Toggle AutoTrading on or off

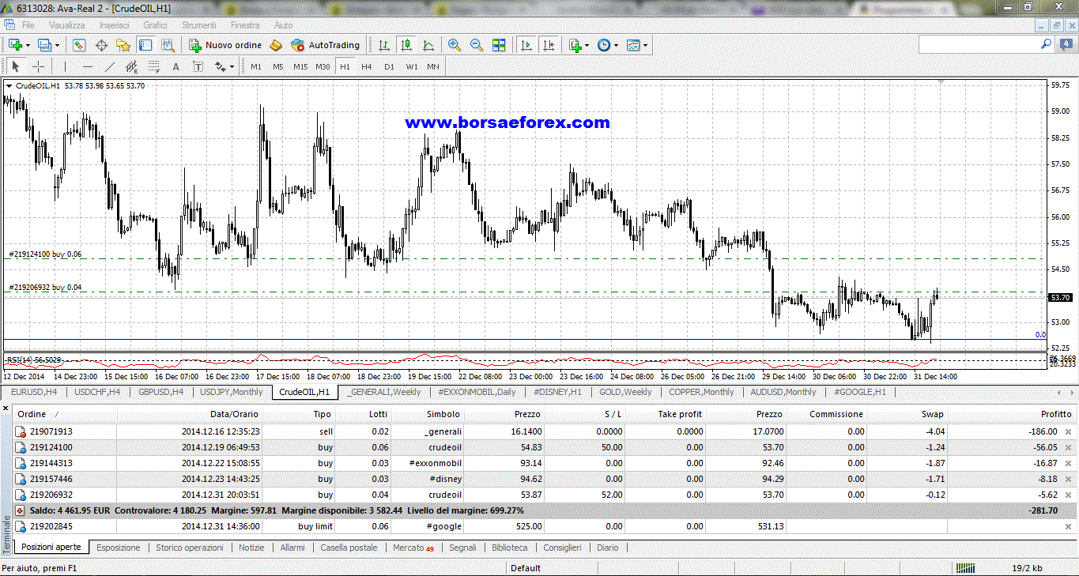325,45
